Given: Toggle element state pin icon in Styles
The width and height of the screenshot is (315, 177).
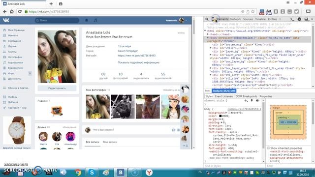Looking at the screenshot, I should [252, 100].
